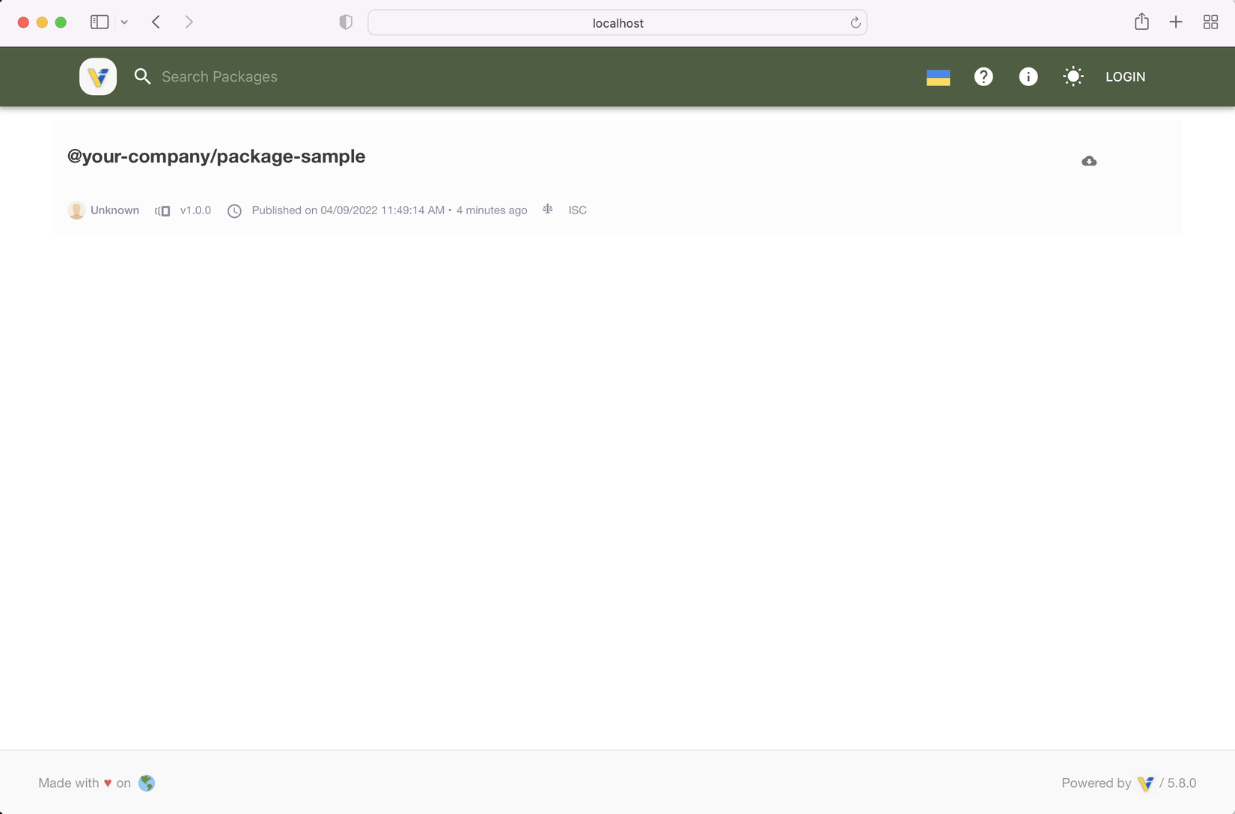Click the license scale icon
The image size is (1235, 814).
coord(548,210)
